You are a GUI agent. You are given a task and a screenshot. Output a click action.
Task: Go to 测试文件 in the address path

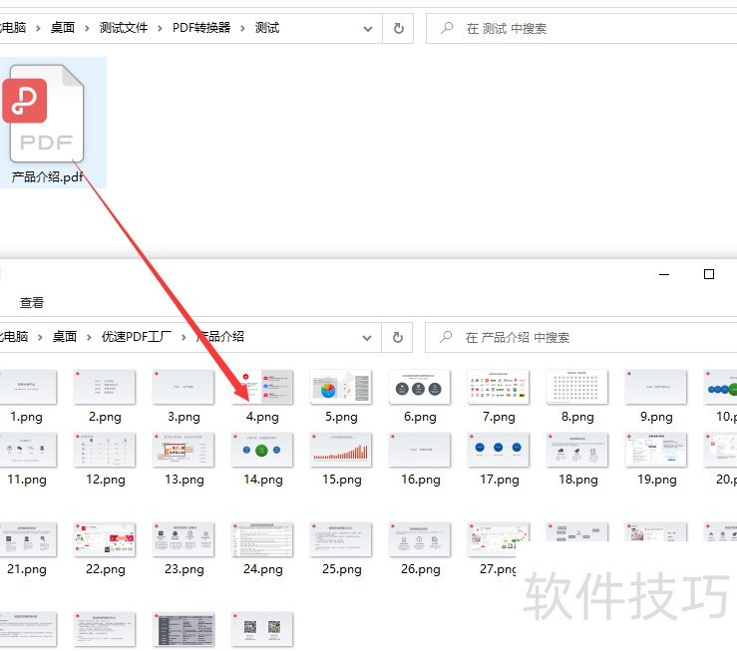[x=123, y=28]
